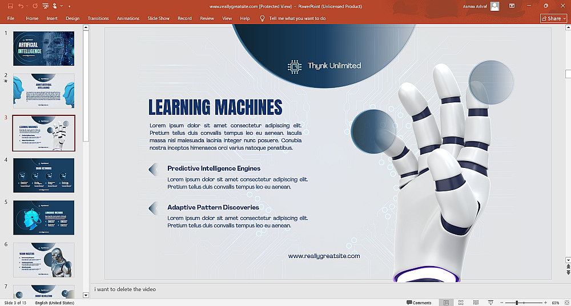Start Slide Show from status bar icon

(x=490, y=303)
